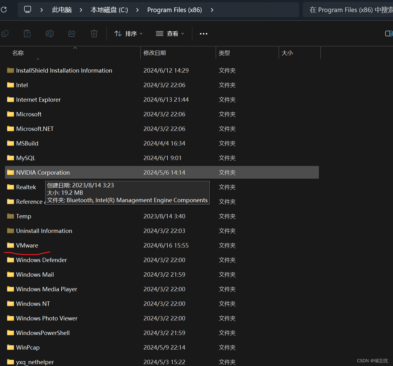Click the search Program Files (x86) box

click(x=348, y=10)
